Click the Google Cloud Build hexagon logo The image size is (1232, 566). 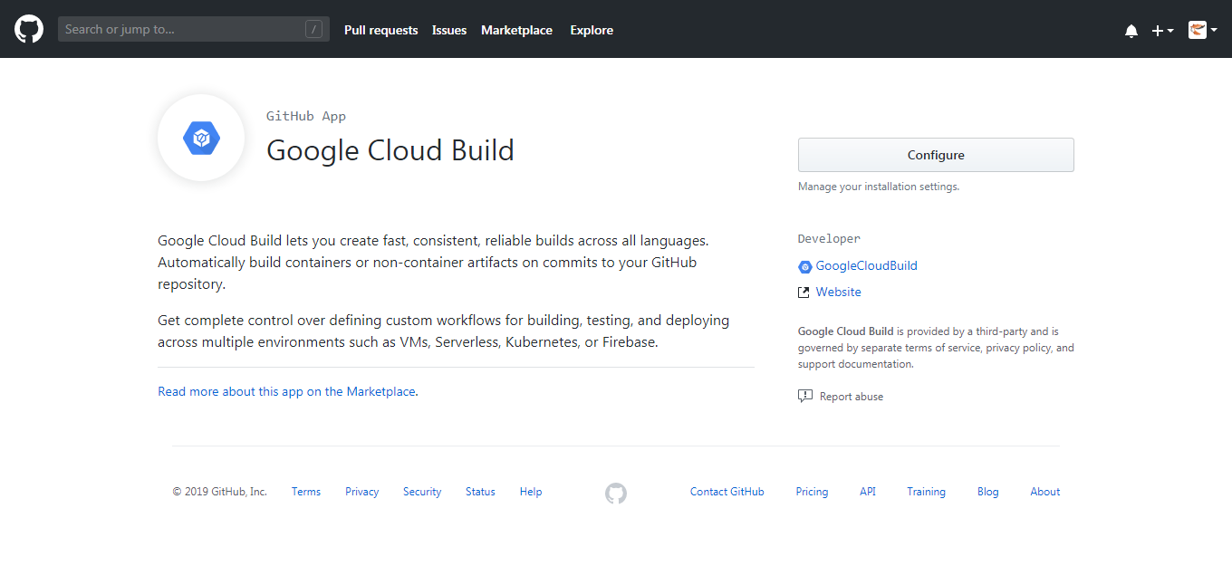point(201,139)
